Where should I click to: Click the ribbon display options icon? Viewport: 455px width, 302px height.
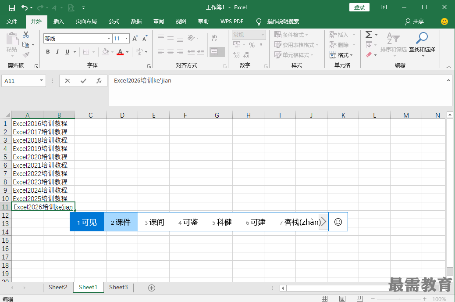(384, 7)
